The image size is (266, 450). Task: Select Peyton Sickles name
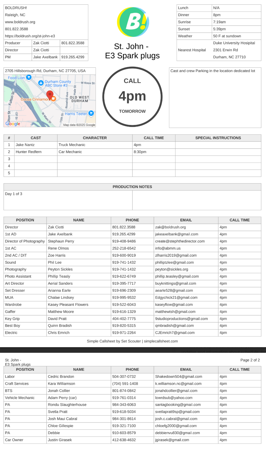(60, 269)
